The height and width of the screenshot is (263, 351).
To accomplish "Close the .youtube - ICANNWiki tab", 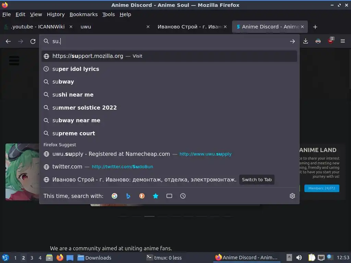I will point(71,27).
